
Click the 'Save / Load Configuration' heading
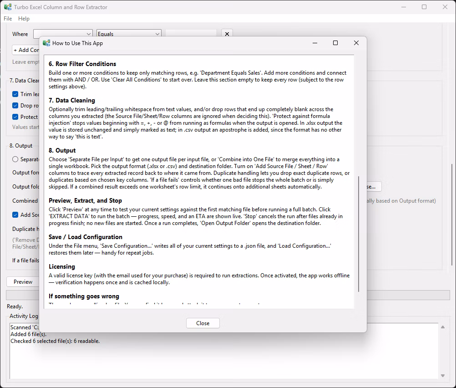click(x=86, y=237)
